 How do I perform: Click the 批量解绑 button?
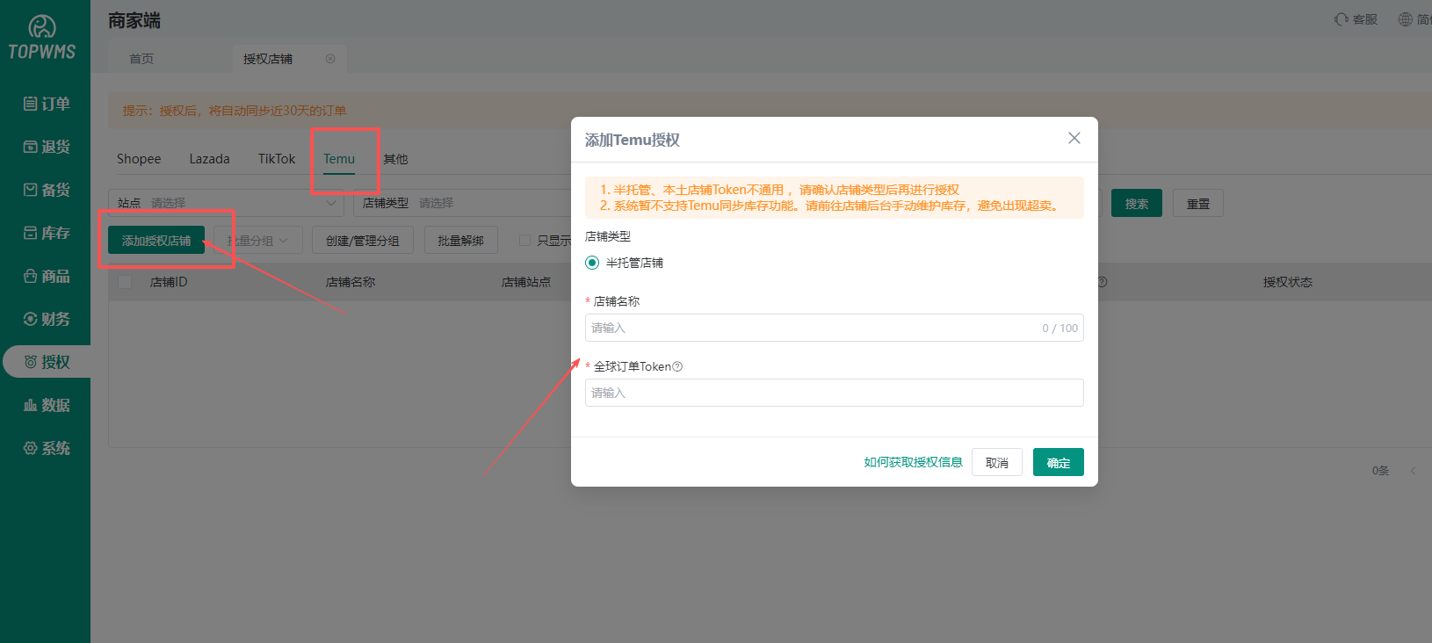461,241
